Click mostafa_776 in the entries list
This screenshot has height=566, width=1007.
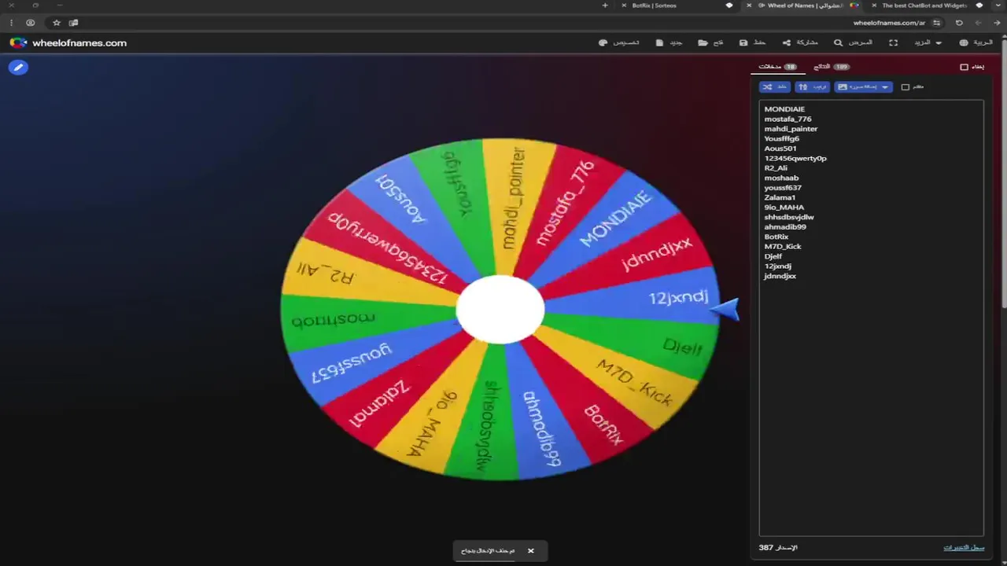tap(788, 119)
